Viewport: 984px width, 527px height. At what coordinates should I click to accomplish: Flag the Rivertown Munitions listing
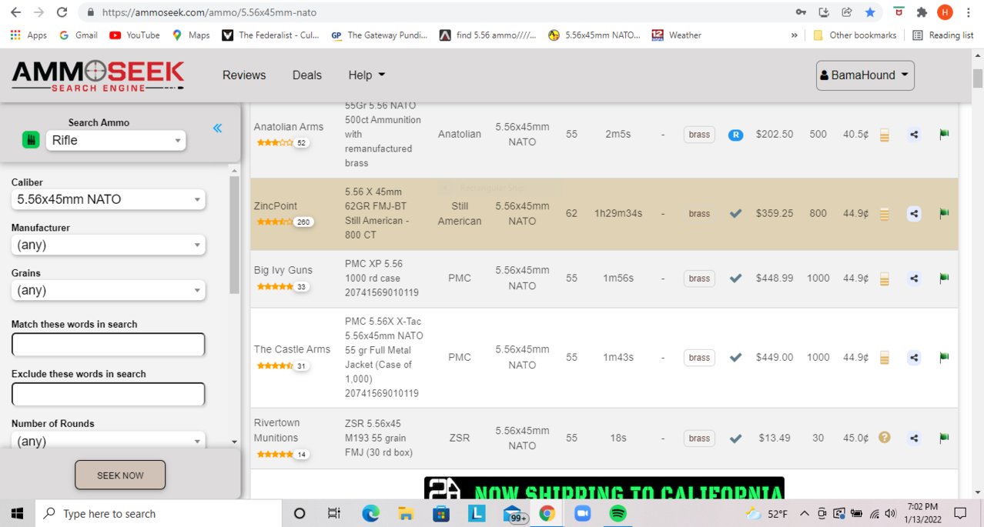[x=944, y=438]
